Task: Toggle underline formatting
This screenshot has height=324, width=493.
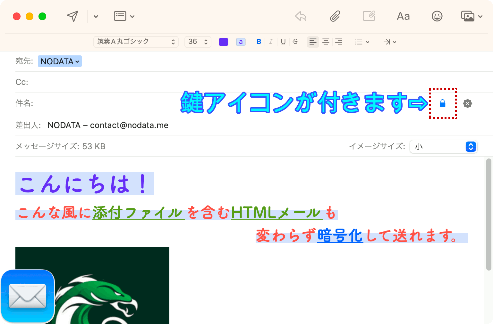Action: click(283, 42)
